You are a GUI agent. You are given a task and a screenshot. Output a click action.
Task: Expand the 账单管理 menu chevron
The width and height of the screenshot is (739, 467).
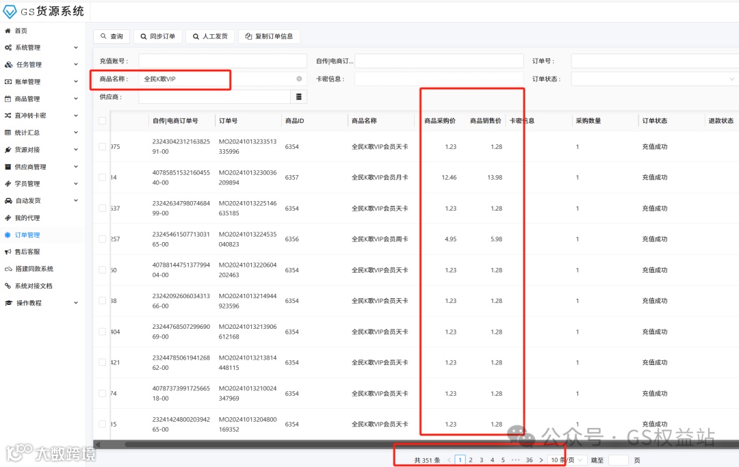tap(76, 81)
